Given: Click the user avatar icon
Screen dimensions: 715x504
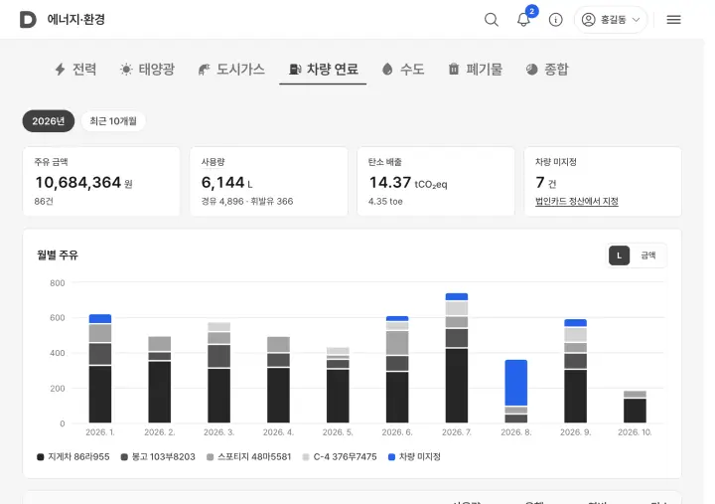Looking at the screenshot, I should [x=588, y=20].
